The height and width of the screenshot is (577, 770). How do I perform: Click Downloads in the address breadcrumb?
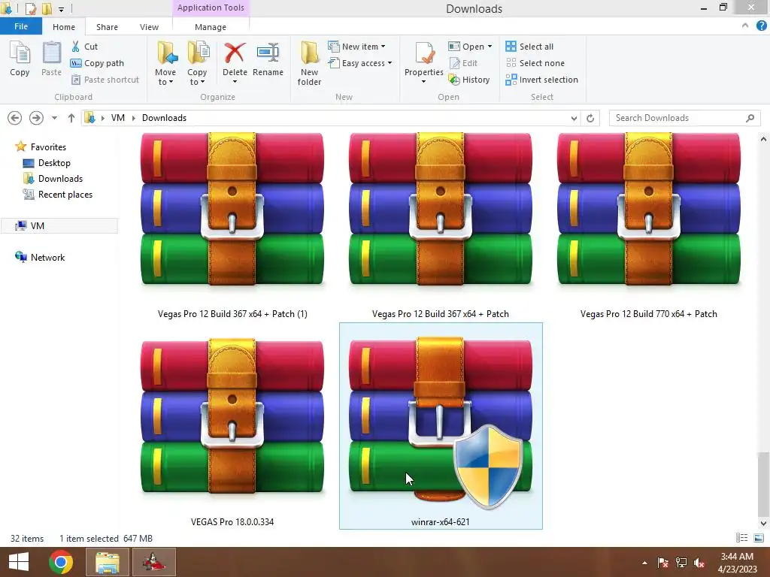[164, 118]
